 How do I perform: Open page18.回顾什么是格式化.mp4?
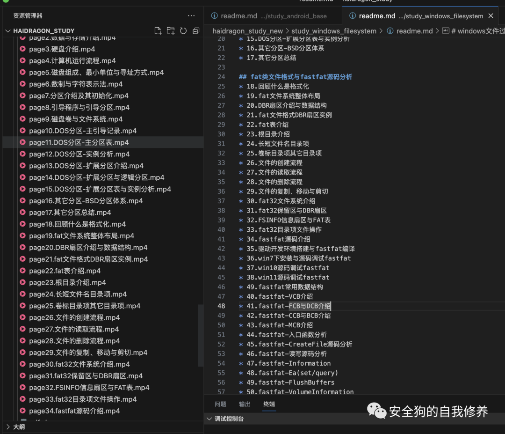(x=77, y=224)
